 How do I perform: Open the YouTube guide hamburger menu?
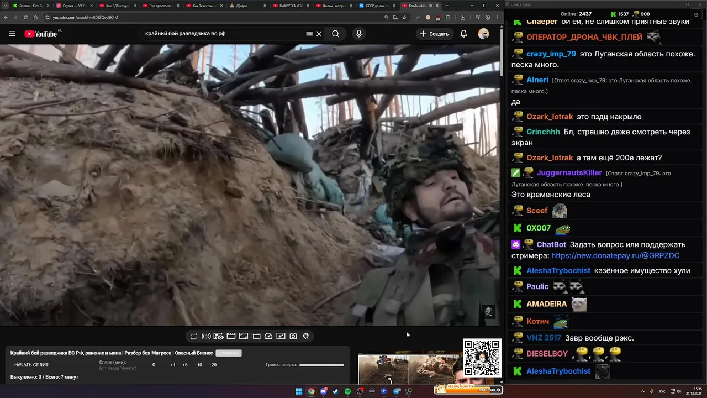pos(12,34)
